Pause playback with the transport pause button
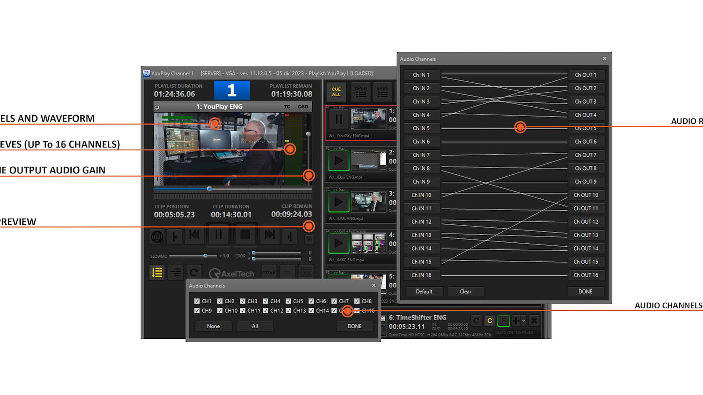Screen dimensions: 703x395 [x=218, y=236]
